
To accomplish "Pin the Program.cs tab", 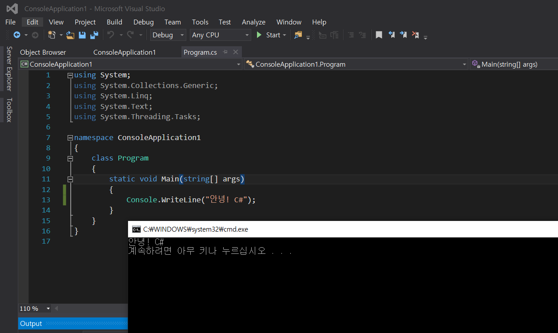I will coord(225,52).
